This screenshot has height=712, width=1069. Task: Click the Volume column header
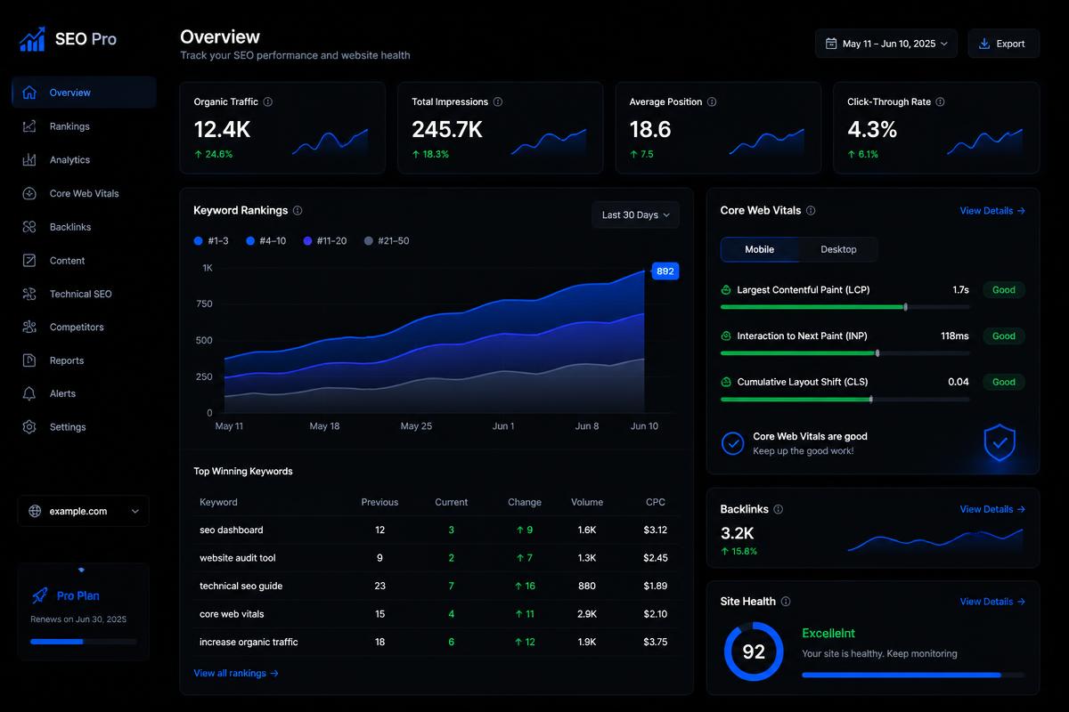click(587, 502)
